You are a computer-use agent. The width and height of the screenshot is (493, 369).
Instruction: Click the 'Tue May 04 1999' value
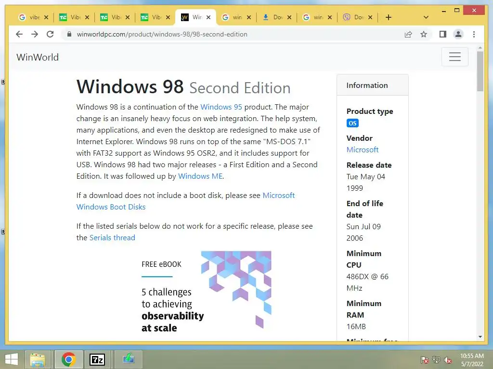tap(366, 182)
